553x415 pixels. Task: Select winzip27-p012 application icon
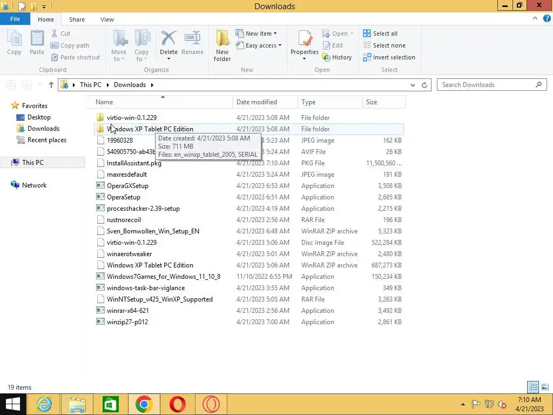(100, 322)
